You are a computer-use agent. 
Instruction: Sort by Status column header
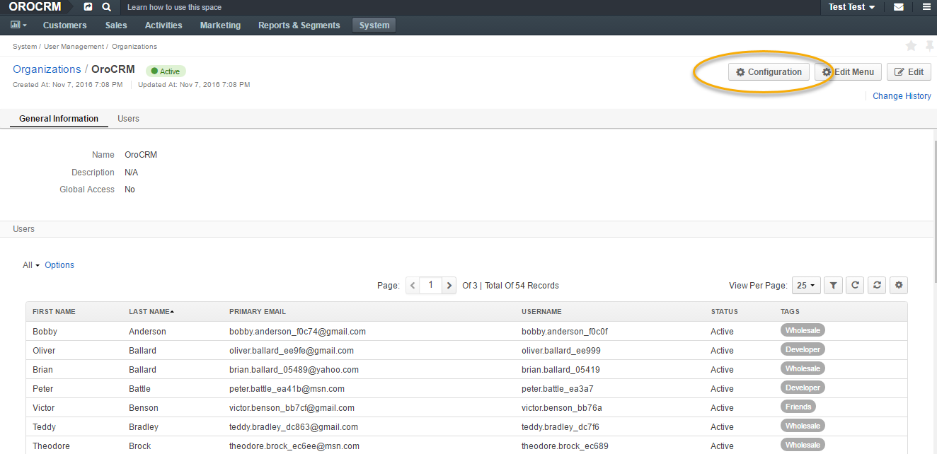click(724, 311)
